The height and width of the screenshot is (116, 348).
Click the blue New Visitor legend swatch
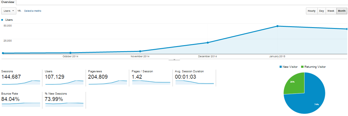pyautogui.click(x=281, y=67)
